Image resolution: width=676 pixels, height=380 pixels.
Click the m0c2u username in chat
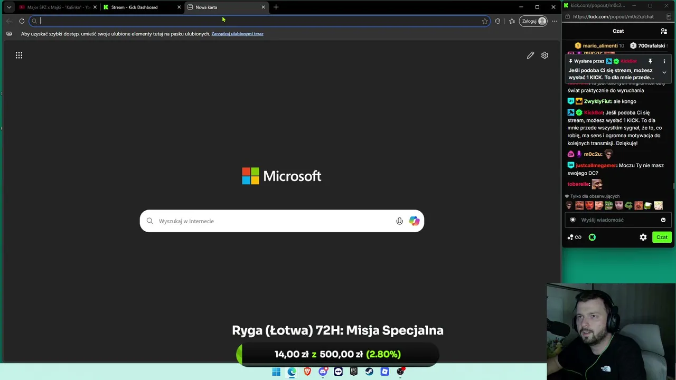click(593, 154)
